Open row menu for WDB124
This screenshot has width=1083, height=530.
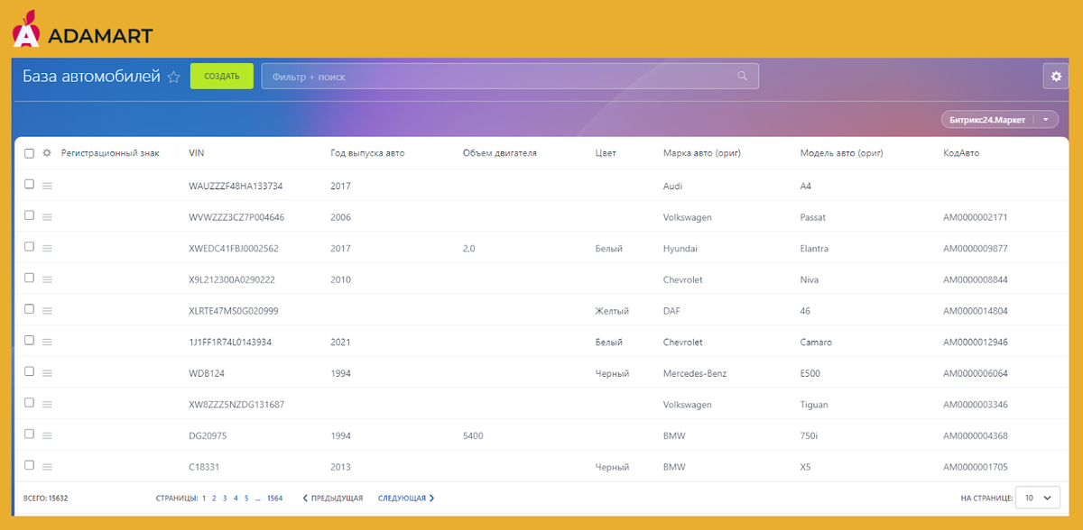47,373
